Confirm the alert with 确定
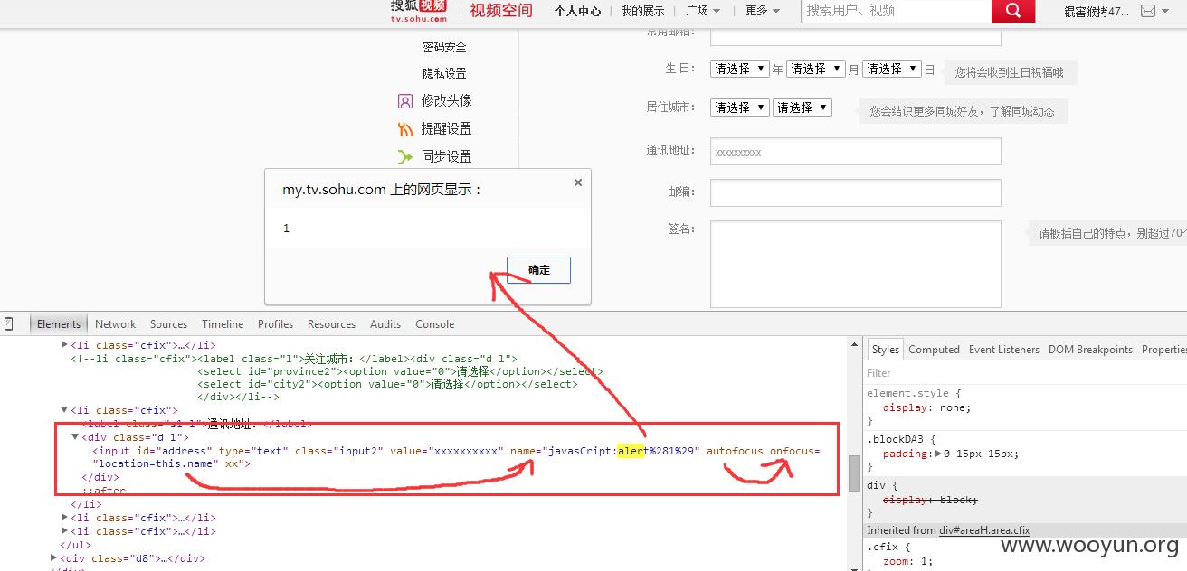1187x571 pixels. pos(538,270)
